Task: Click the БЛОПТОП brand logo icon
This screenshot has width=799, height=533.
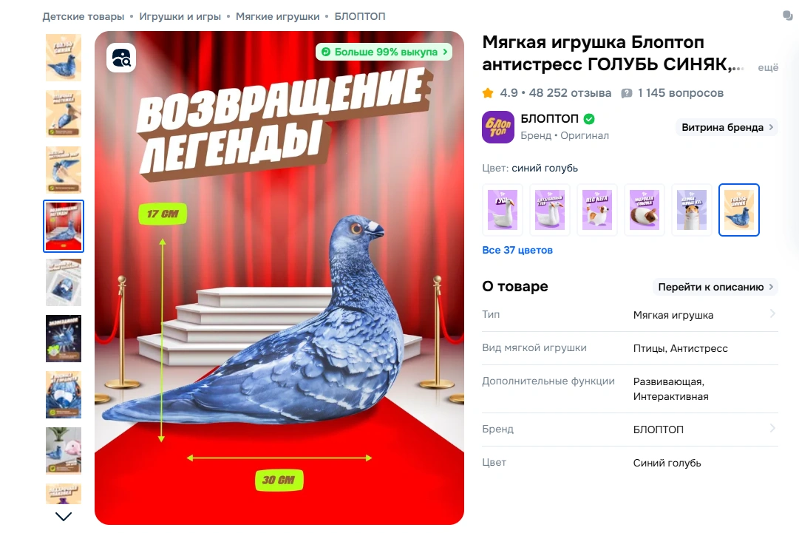Action: tap(498, 127)
